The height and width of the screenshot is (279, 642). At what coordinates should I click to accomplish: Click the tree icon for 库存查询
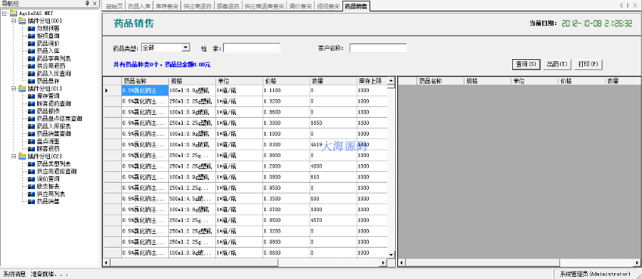point(31,96)
